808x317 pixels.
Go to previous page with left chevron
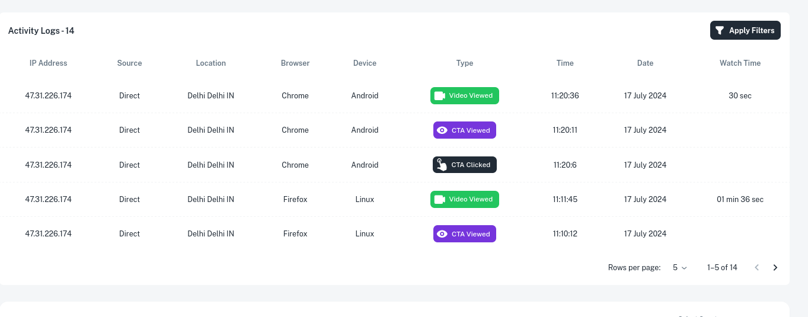click(756, 268)
